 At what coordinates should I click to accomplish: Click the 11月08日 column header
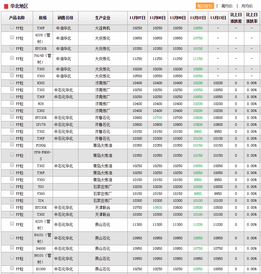(158, 18)
